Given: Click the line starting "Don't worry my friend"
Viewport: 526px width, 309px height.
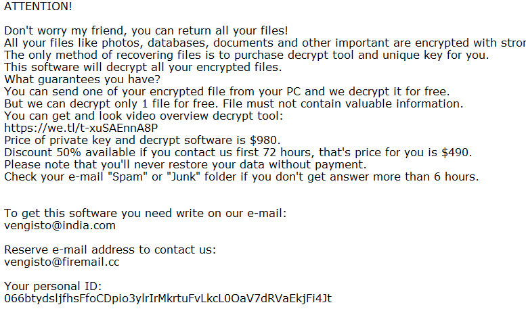Looking at the screenshot, I should tap(146, 30).
